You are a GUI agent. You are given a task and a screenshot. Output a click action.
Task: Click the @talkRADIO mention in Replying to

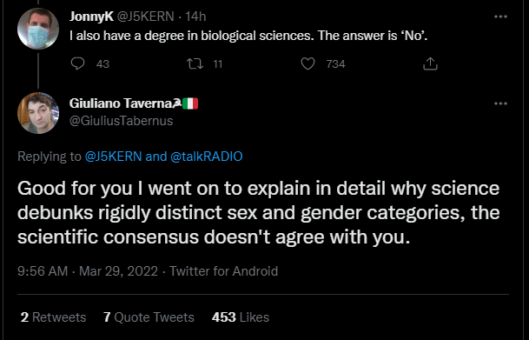pyautogui.click(x=207, y=157)
